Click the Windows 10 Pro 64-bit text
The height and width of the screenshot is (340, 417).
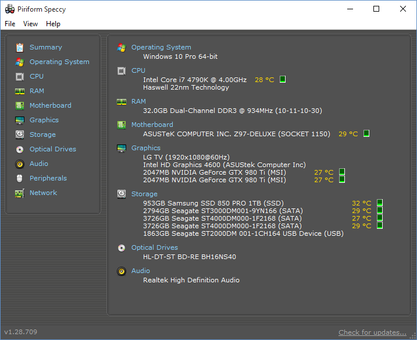coord(180,56)
